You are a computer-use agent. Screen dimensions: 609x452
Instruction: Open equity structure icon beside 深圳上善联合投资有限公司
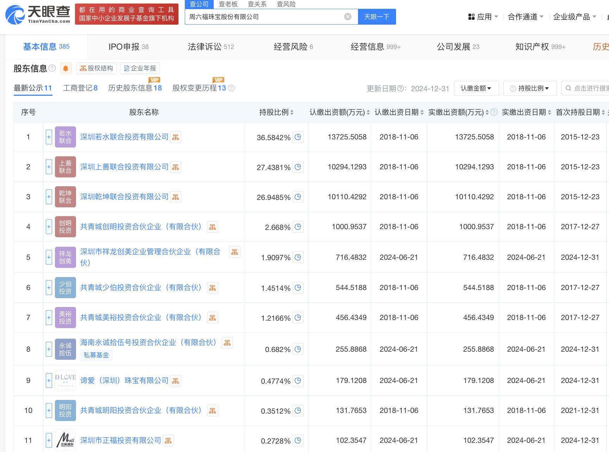[176, 167]
